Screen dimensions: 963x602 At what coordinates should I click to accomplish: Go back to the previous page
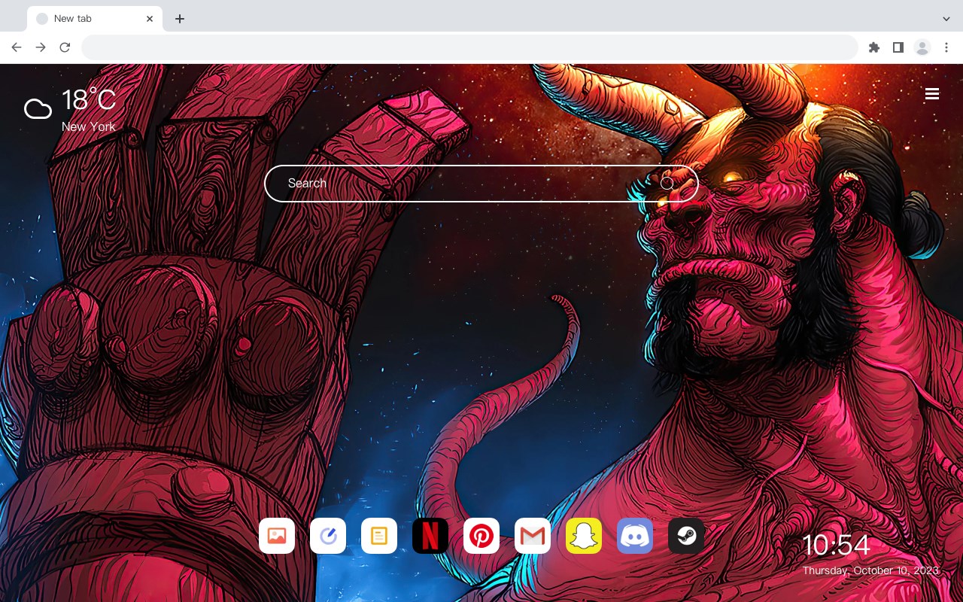coord(17,47)
